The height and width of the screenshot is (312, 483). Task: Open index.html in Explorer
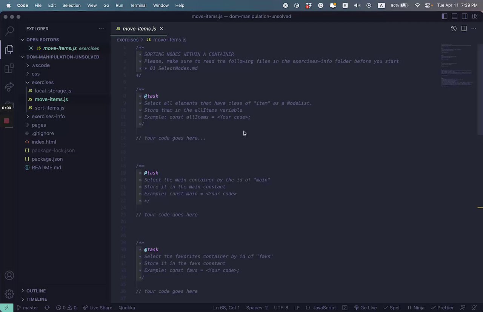[44, 142]
